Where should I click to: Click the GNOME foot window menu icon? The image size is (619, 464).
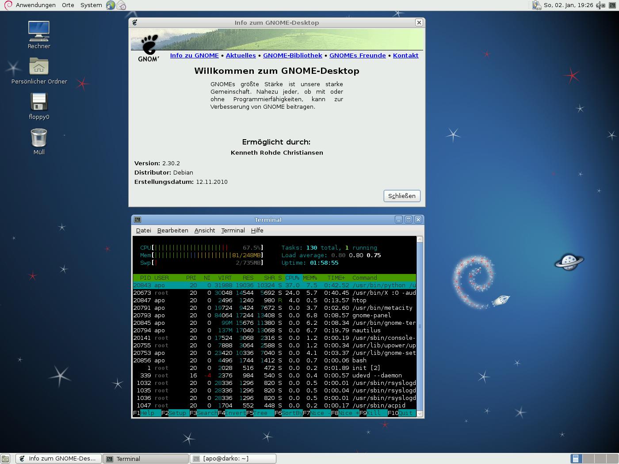pos(135,23)
